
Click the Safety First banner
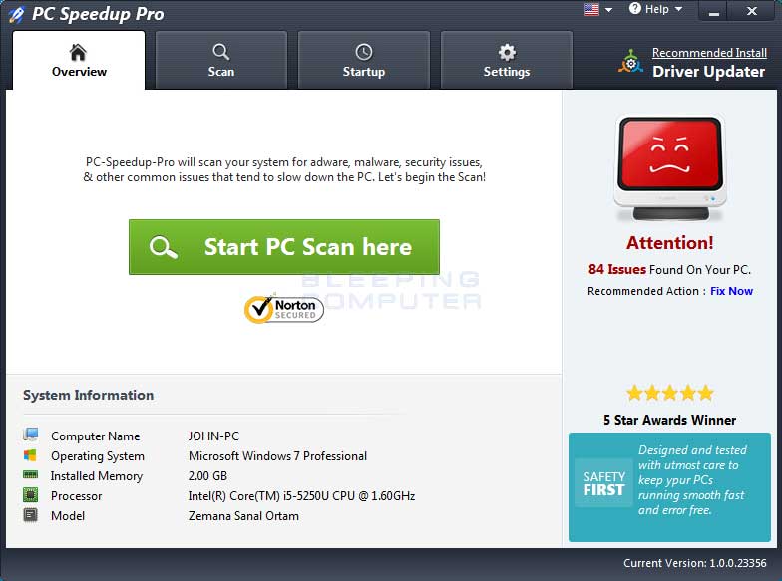click(x=669, y=486)
